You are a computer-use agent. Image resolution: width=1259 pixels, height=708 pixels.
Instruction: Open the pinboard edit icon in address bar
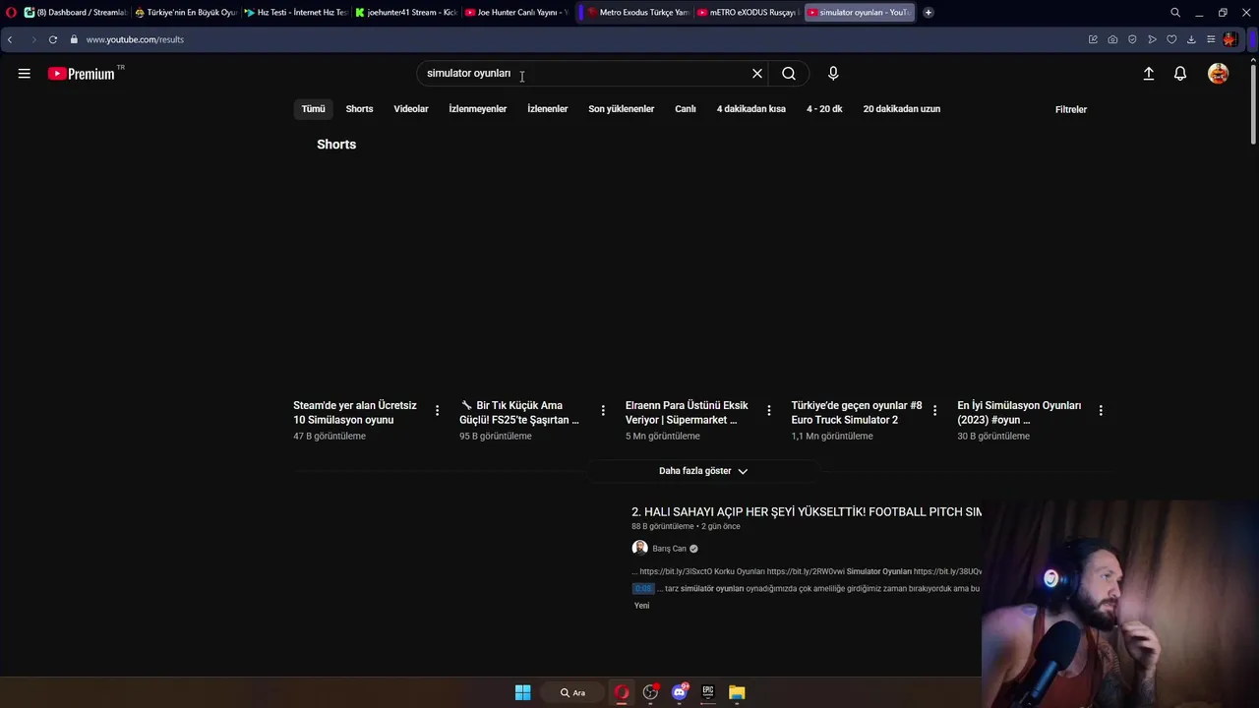[x=1093, y=39]
